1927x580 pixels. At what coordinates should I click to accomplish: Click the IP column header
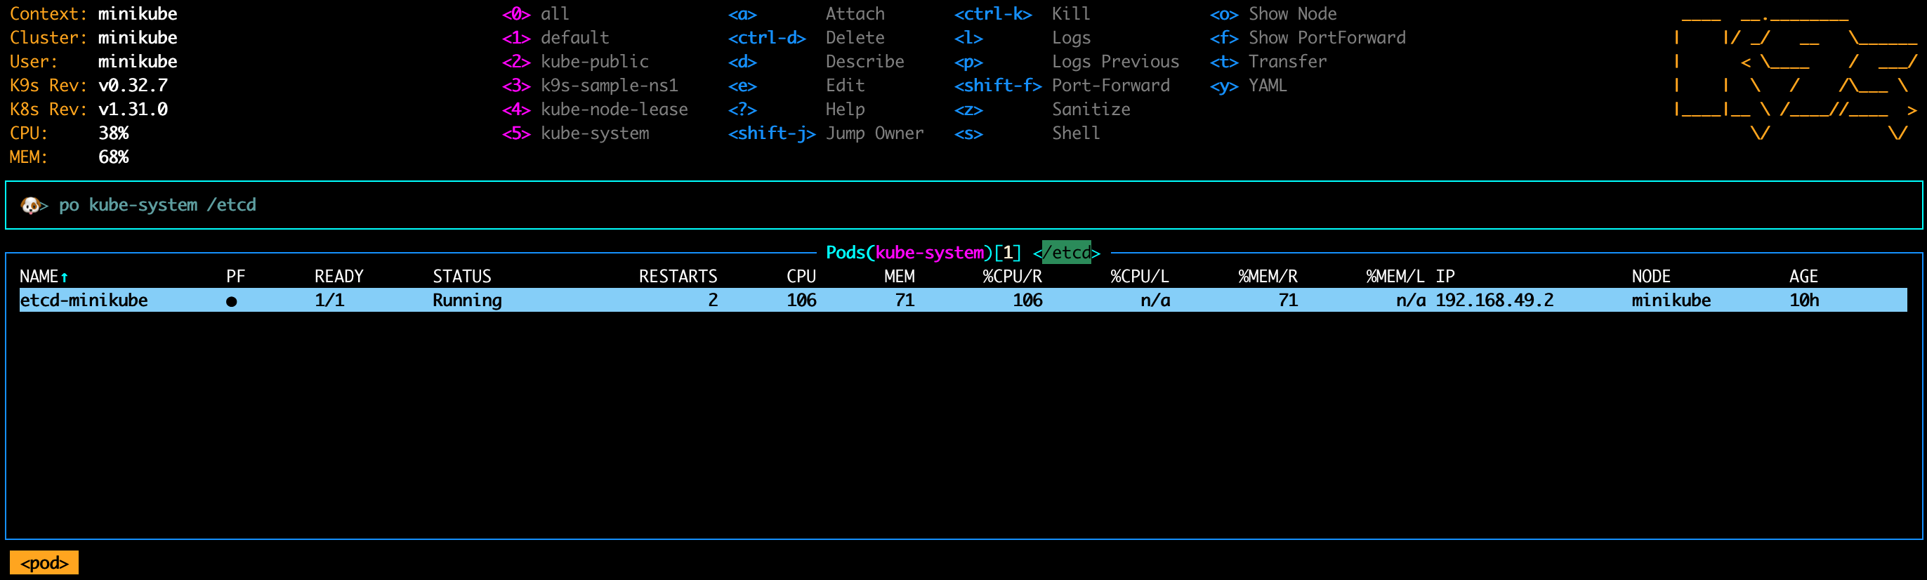1445,277
